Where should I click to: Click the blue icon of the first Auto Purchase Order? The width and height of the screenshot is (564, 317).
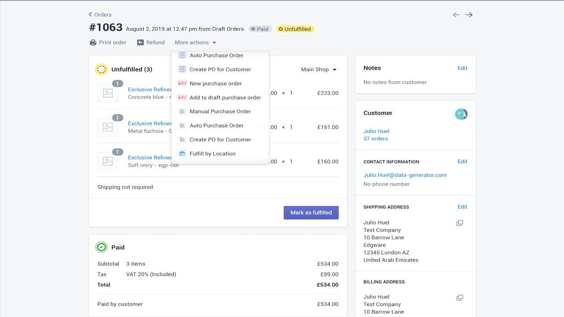click(x=182, y=55)
